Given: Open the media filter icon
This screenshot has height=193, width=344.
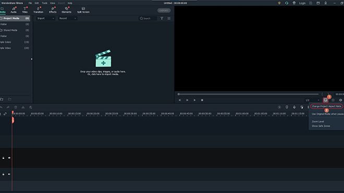Looking at the screenshot, I should pyautogui.click(x=162, y=18).
